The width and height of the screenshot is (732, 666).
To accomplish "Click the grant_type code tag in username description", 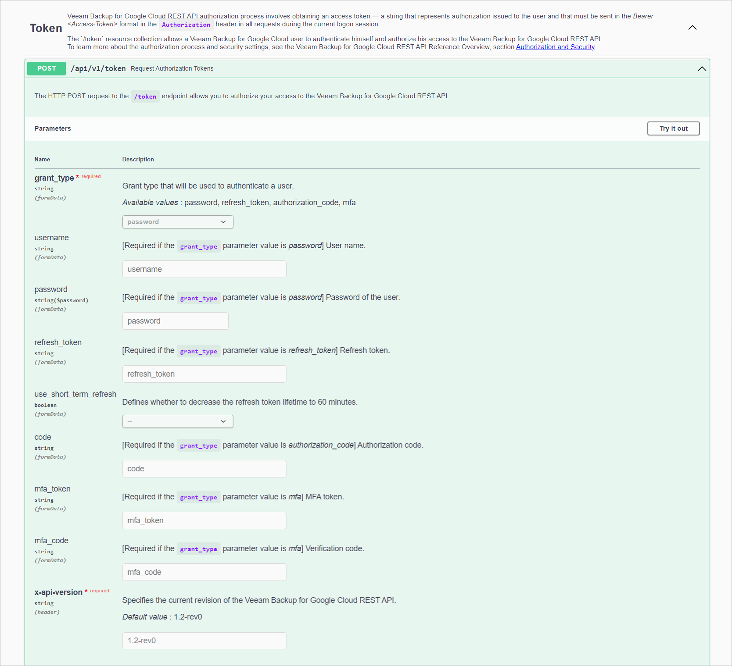I will (199, 246).
